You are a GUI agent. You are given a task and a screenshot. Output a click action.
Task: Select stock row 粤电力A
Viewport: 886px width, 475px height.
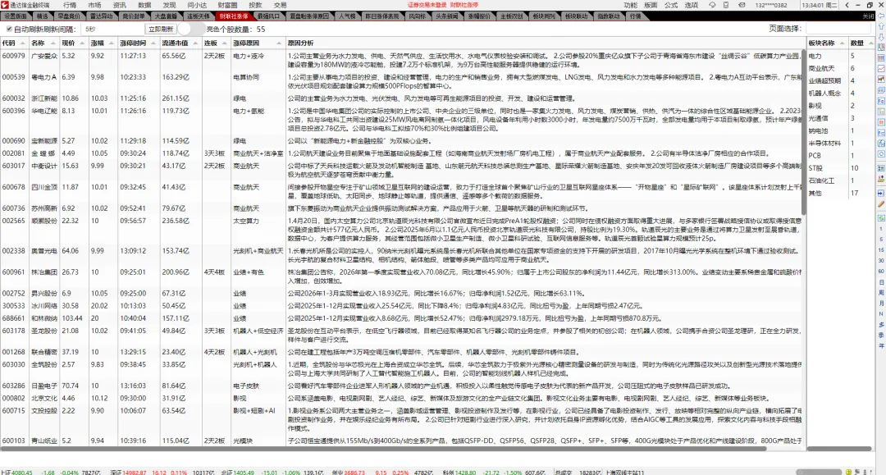tap(401, 81)
